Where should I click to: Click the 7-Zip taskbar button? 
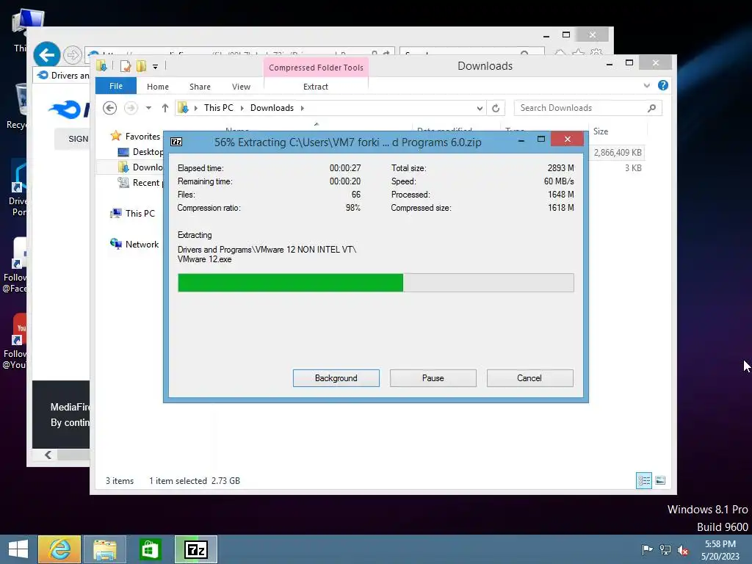point(195,549)
